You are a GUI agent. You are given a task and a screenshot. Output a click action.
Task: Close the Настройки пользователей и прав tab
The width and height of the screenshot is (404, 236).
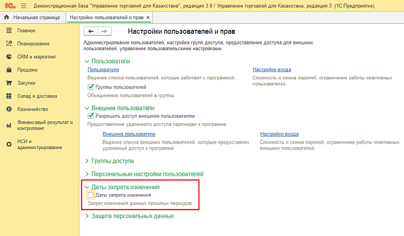tap(148, 17)
